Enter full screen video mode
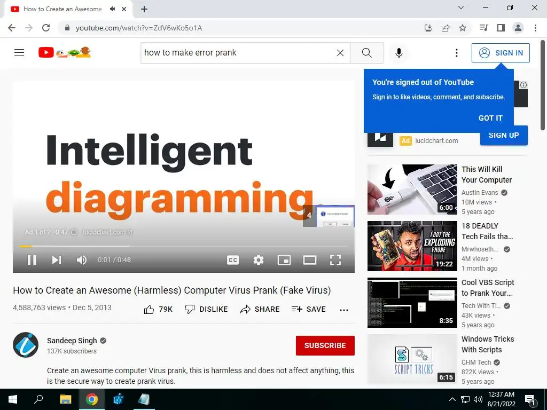This screenshot has height=410, width=547. tap(335, 260)
